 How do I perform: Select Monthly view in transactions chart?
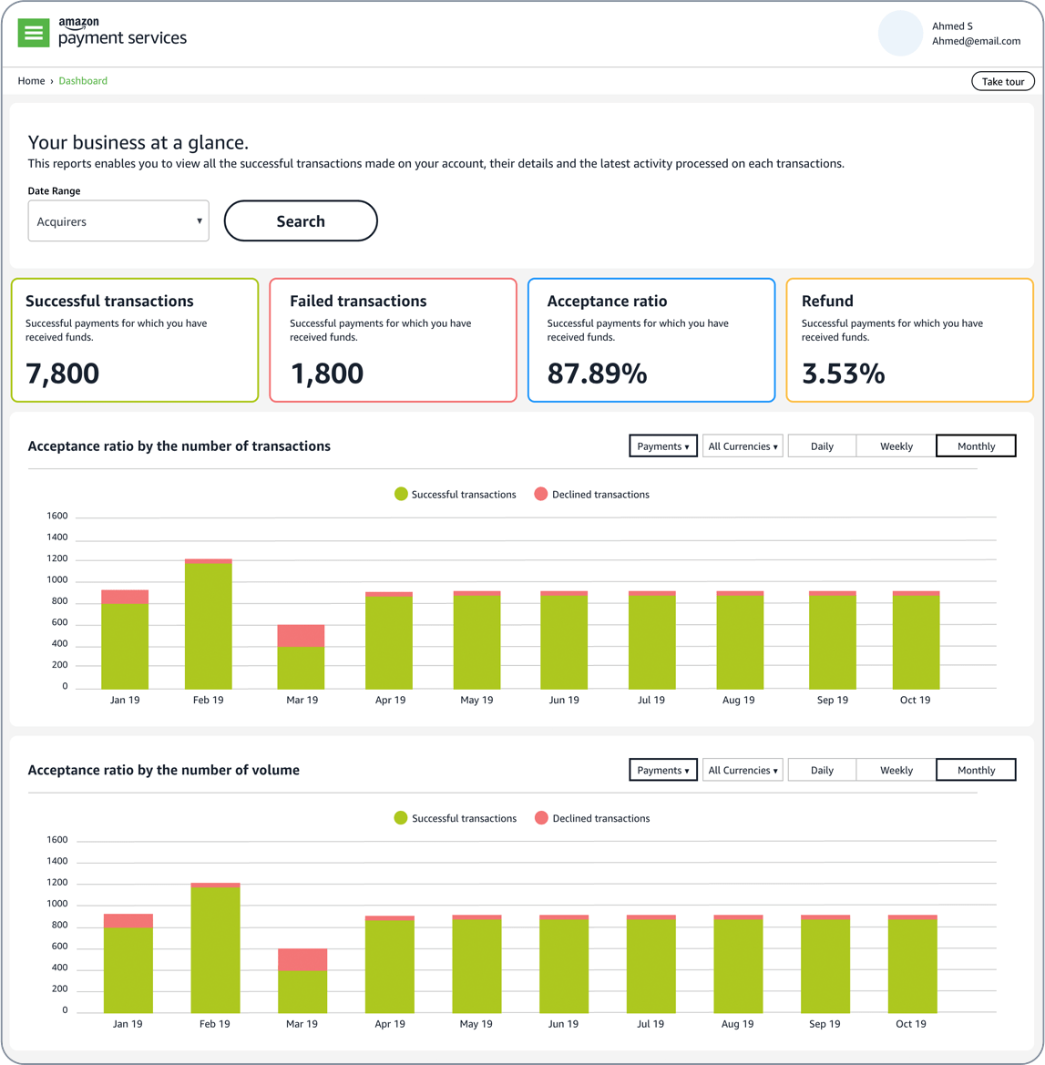coord(976,446)
